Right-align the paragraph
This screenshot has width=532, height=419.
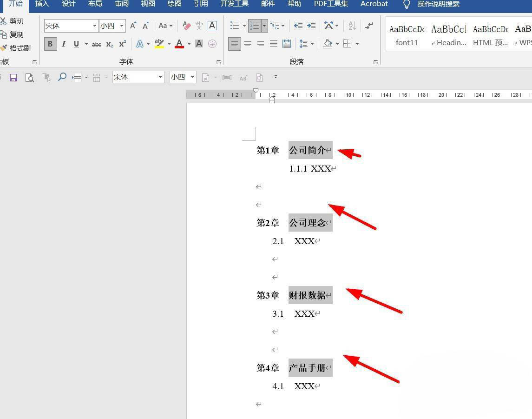pos(261,44)
